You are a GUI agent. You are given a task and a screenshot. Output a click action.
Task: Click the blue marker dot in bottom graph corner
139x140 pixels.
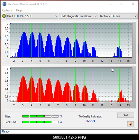[11, 68]
